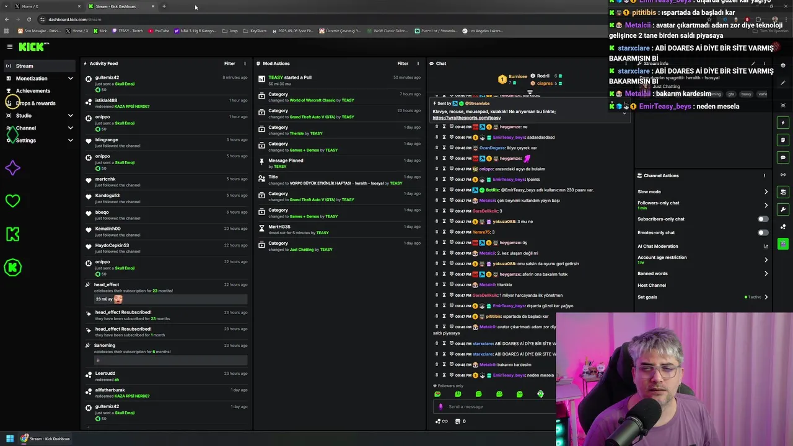Click the Send a message field
793x446 pixels.
click(494, 407)
